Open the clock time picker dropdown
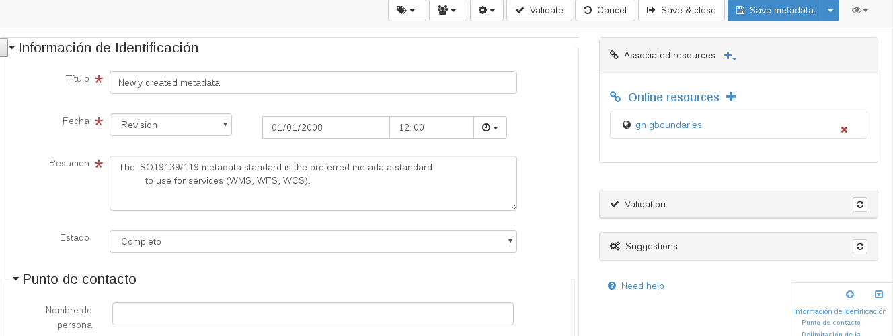Screen dimensions: 893x336 tap(490, 127)
